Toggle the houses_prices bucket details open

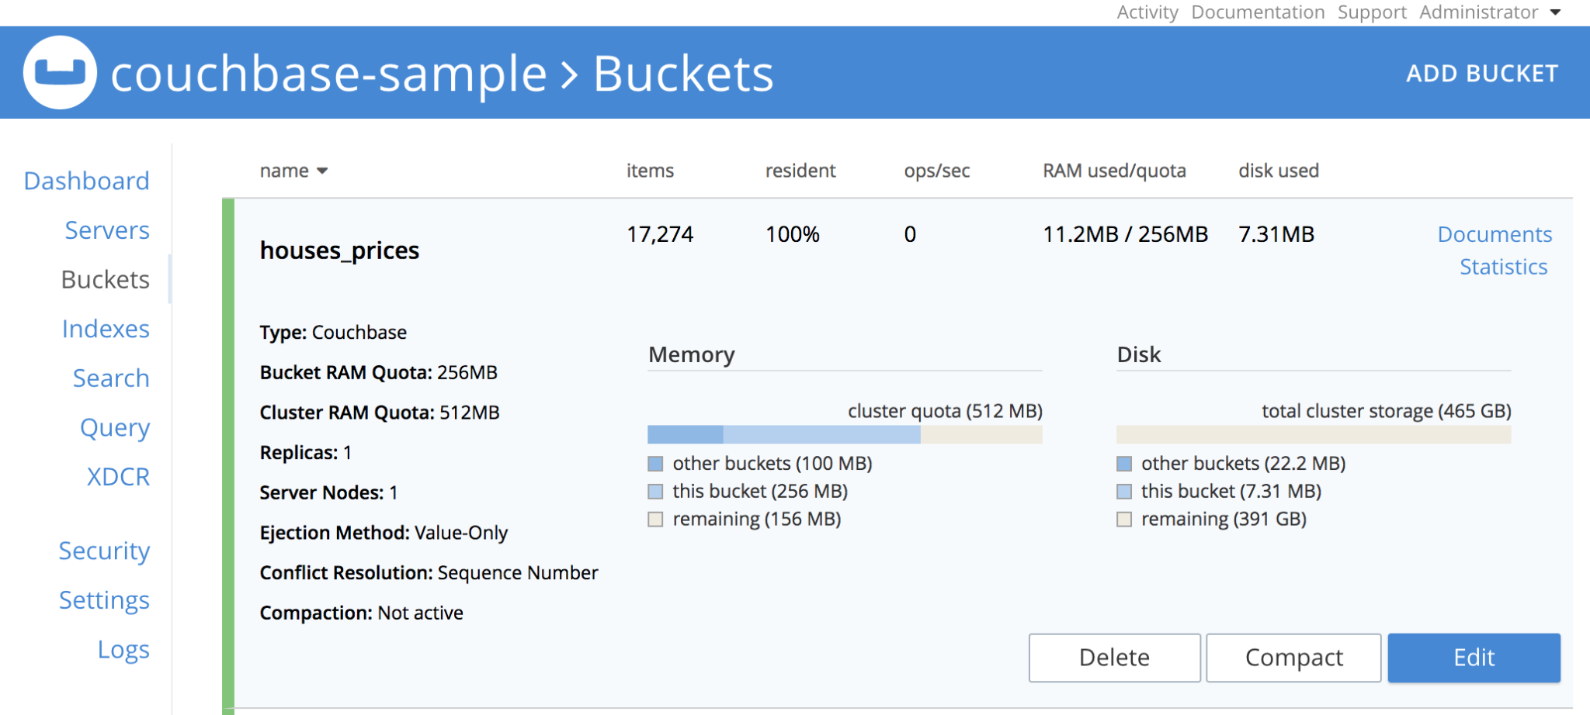(339, 250)
